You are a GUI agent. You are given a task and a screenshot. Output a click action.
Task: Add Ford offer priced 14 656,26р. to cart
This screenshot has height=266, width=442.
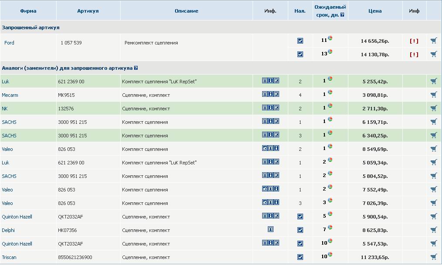433,41
